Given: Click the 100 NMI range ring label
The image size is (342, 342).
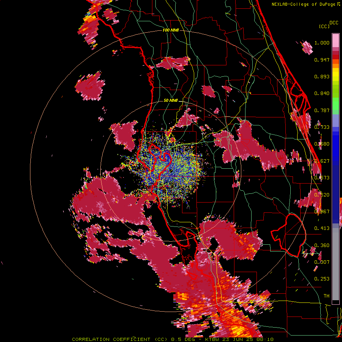Looking at the screenshot, I should [171, 30].
